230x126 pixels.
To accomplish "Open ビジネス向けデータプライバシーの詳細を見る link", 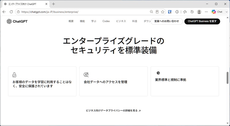I will click(113, 111).
